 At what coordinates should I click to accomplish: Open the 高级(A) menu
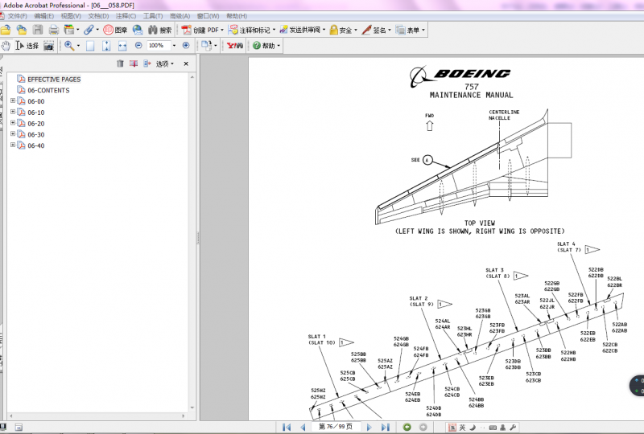[x=180, y=16]
